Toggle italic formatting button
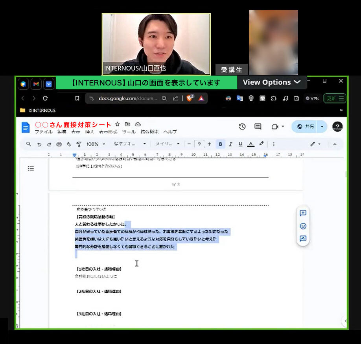Screen dimensions: 361x344 (230, 144)
